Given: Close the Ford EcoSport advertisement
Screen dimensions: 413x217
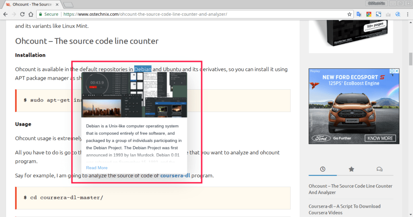Looking at the screenshot, I should coord(397,71).
